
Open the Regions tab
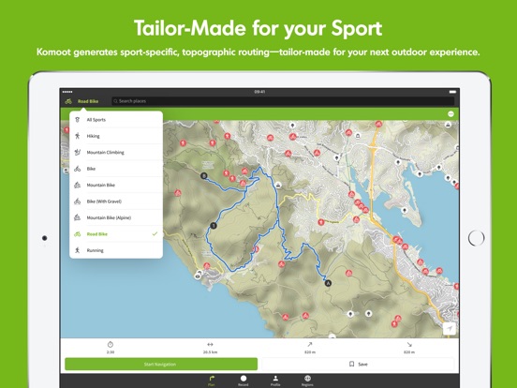[x=307, y=381]
